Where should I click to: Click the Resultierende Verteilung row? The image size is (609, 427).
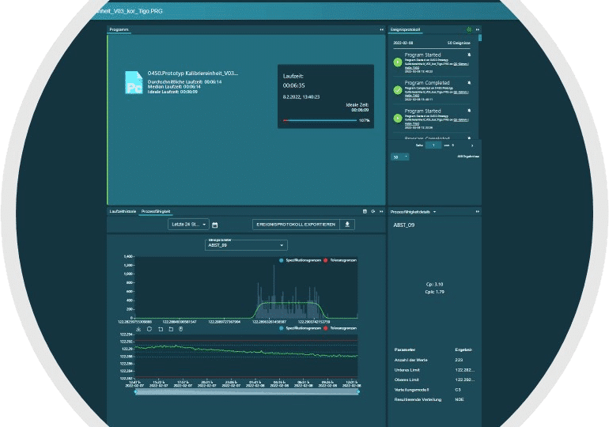[x=435, y=399]
